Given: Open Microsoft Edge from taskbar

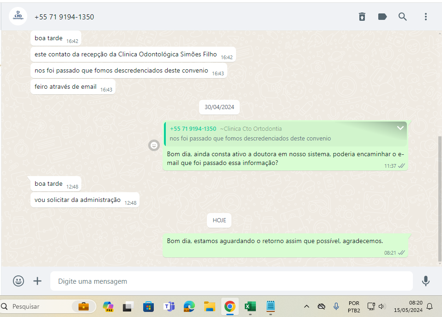Looking at the screenshot, I should tap(189, 306).
